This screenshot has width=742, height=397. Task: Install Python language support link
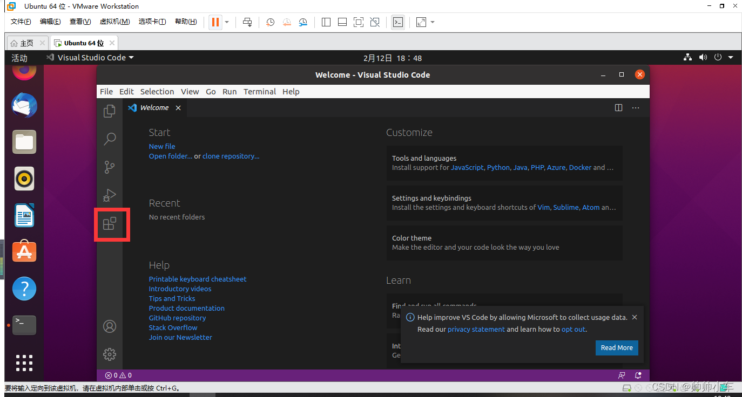[498, 168]
